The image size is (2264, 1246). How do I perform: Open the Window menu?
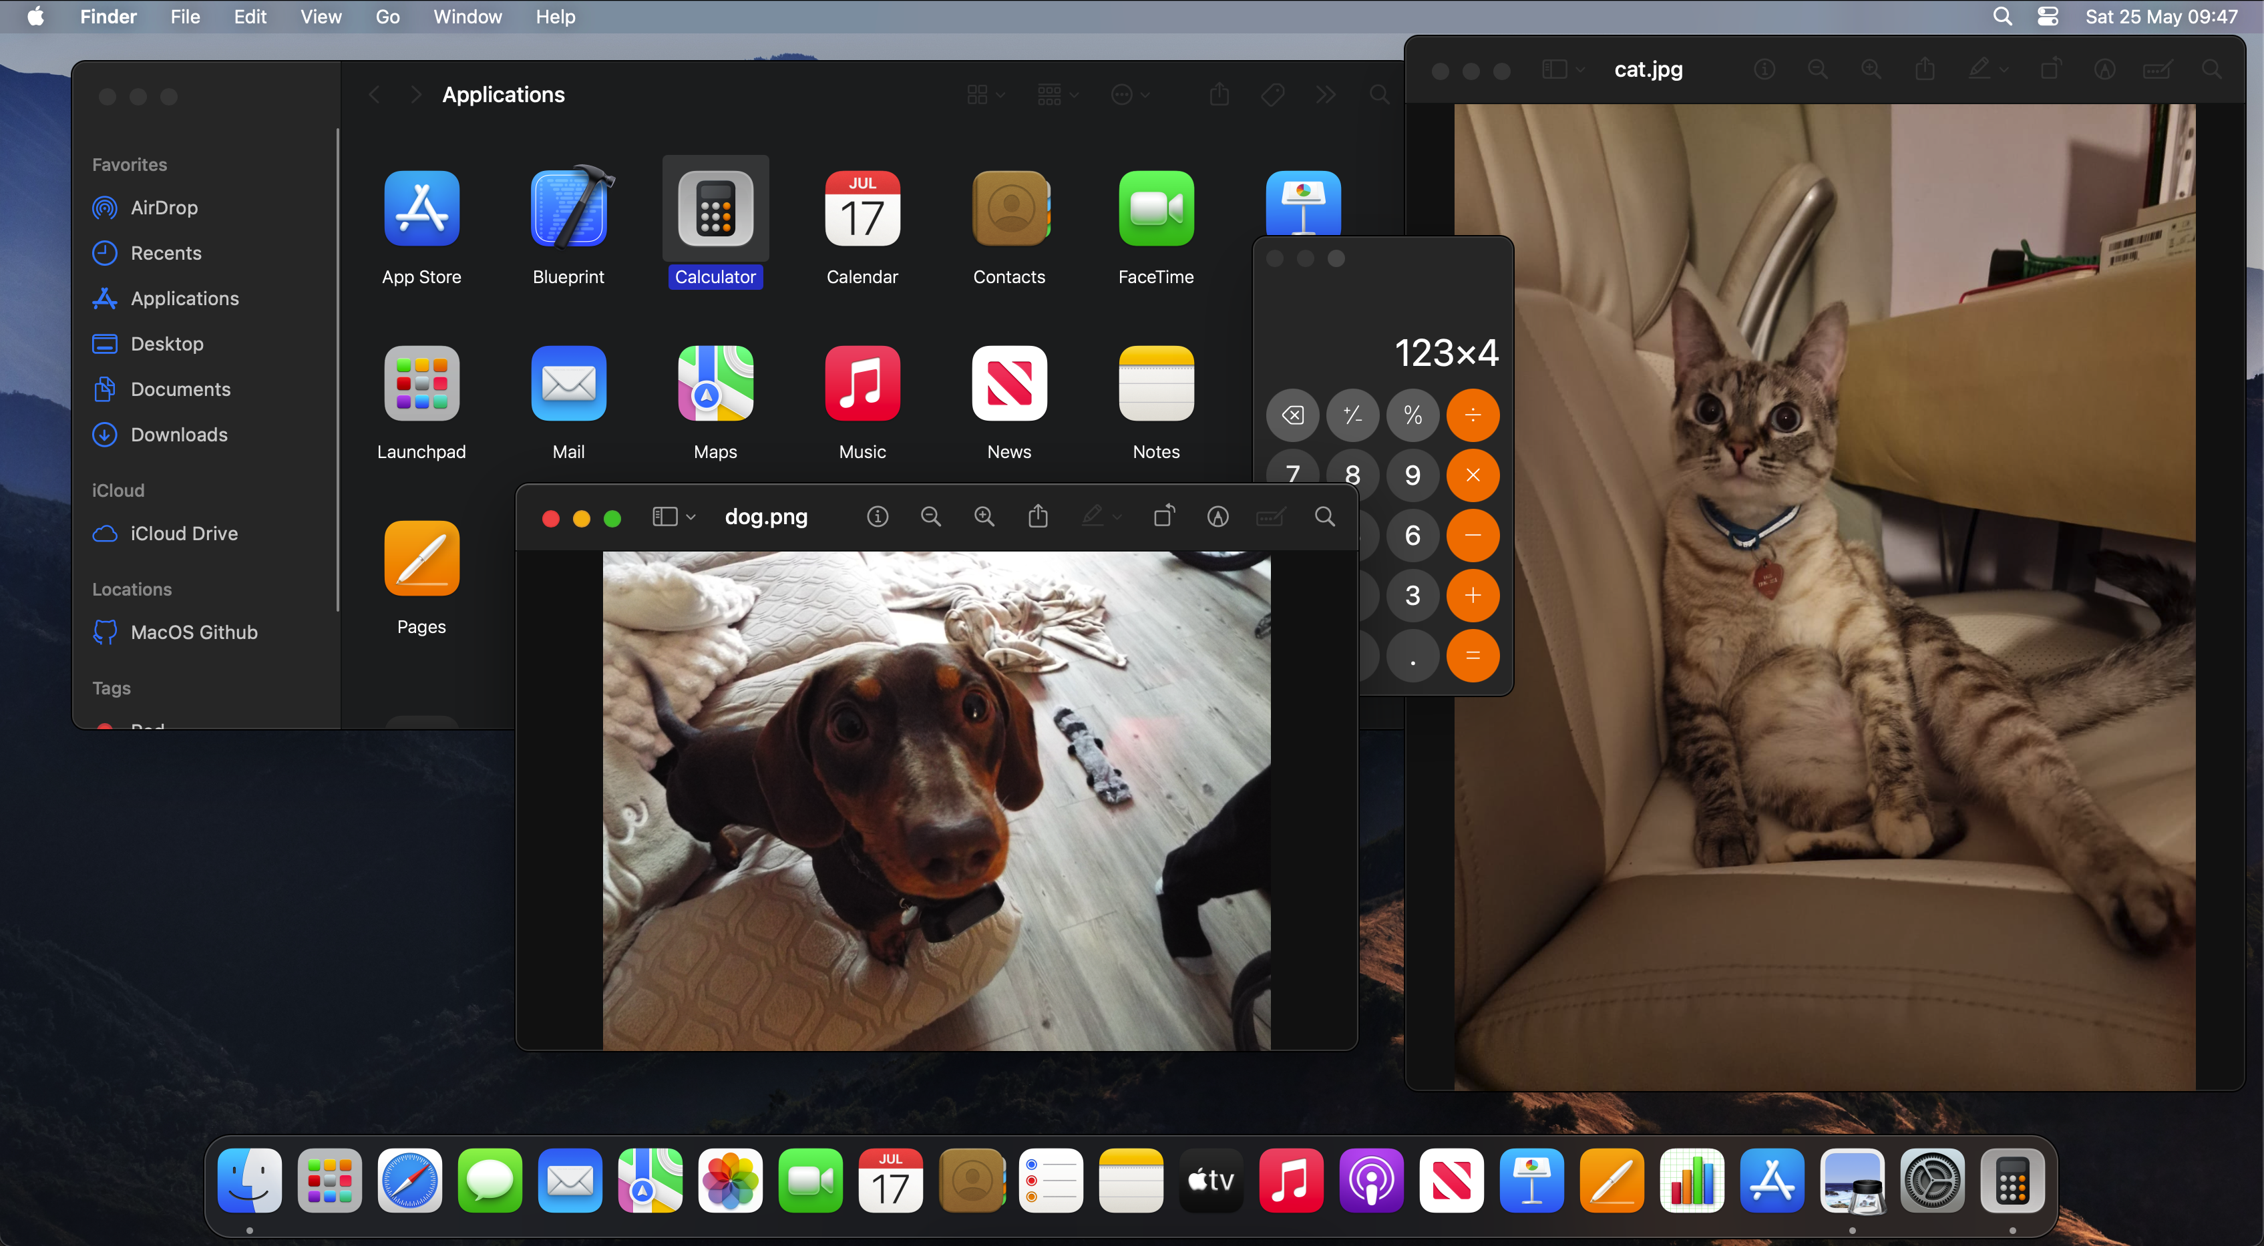[467, 17]
